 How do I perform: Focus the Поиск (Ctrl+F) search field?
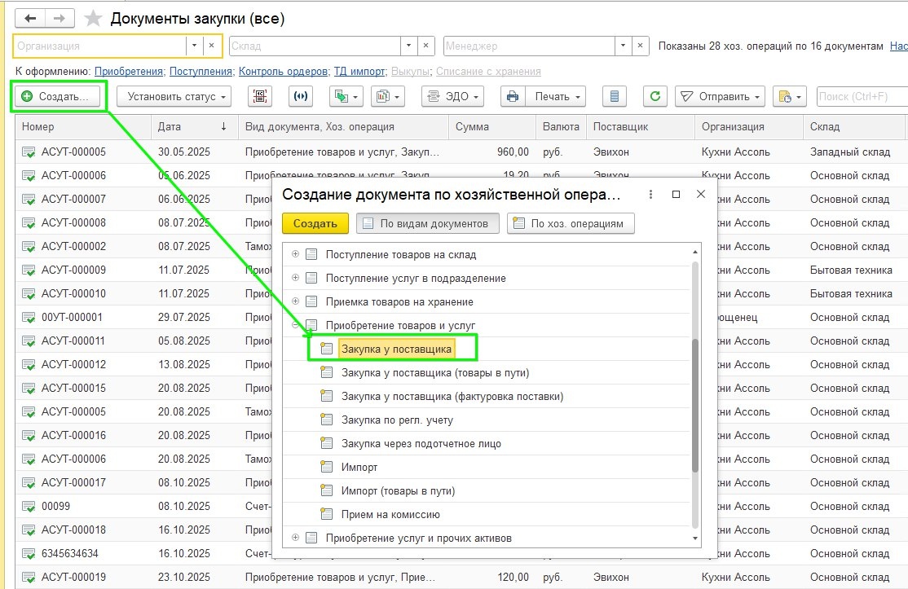(862, 97)
